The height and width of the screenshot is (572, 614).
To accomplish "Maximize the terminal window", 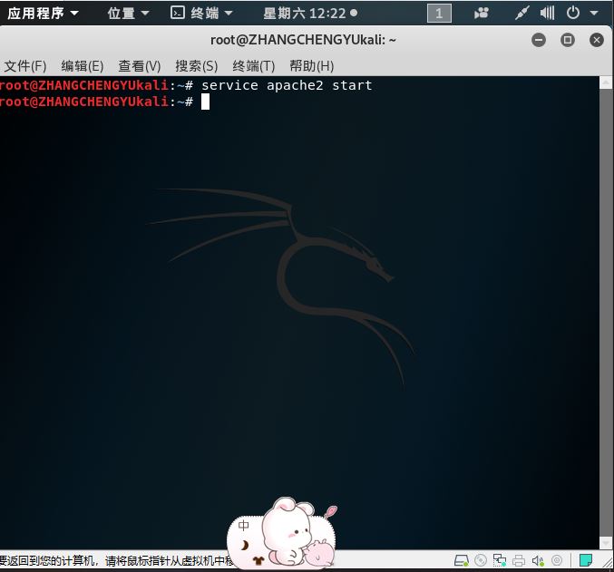I will (568, 40).
